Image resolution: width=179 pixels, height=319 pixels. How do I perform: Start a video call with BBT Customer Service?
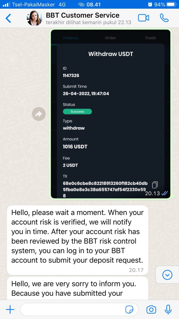[x=143, y=18]
